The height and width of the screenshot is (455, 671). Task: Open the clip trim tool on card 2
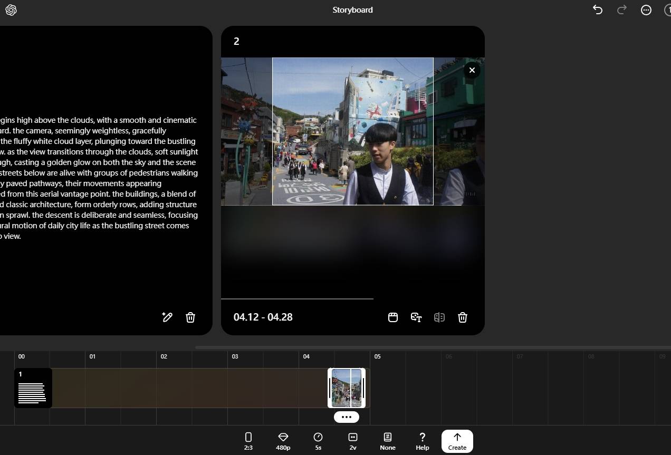point(392,317)
